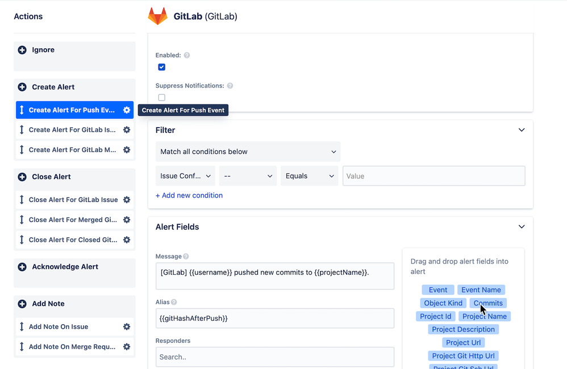567x369 pixels.
Task: Collapse the Alert Fields section chevron
Action: (522, 227)
